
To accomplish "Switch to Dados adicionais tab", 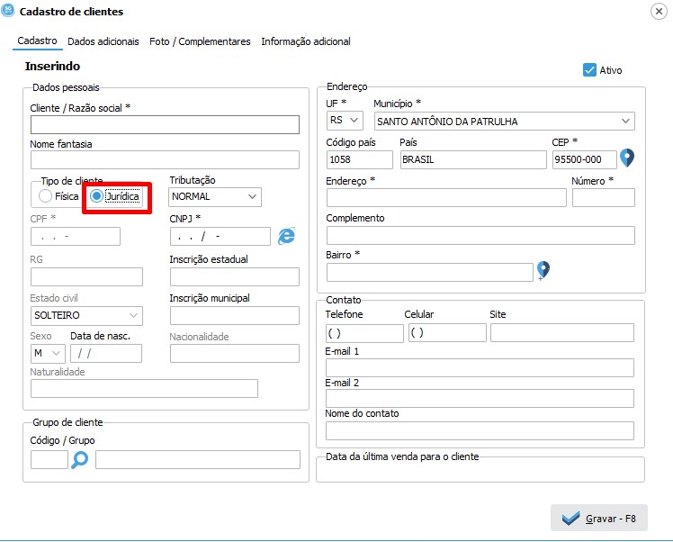I will [103, 41].
